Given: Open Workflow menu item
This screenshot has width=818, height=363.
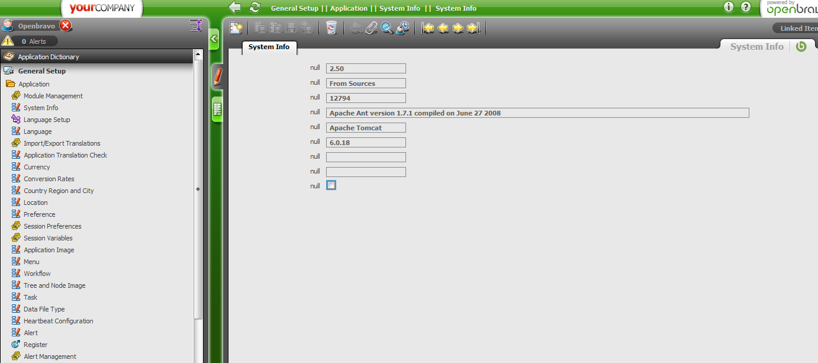Looking at the screenshot, I should [37, 274].
